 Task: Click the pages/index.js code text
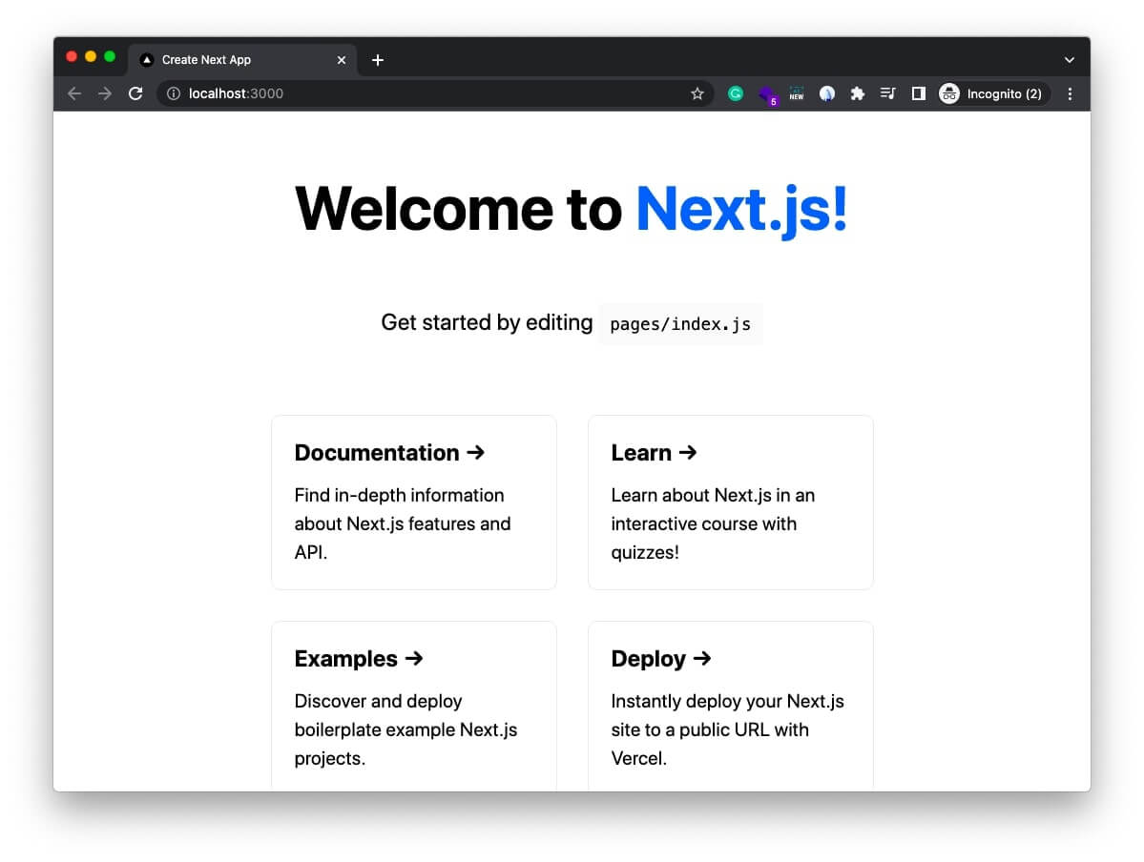coord(680,324)
